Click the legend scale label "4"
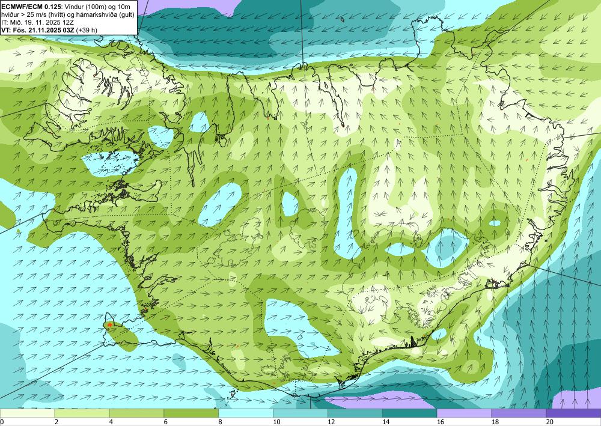 click(111, 422)
